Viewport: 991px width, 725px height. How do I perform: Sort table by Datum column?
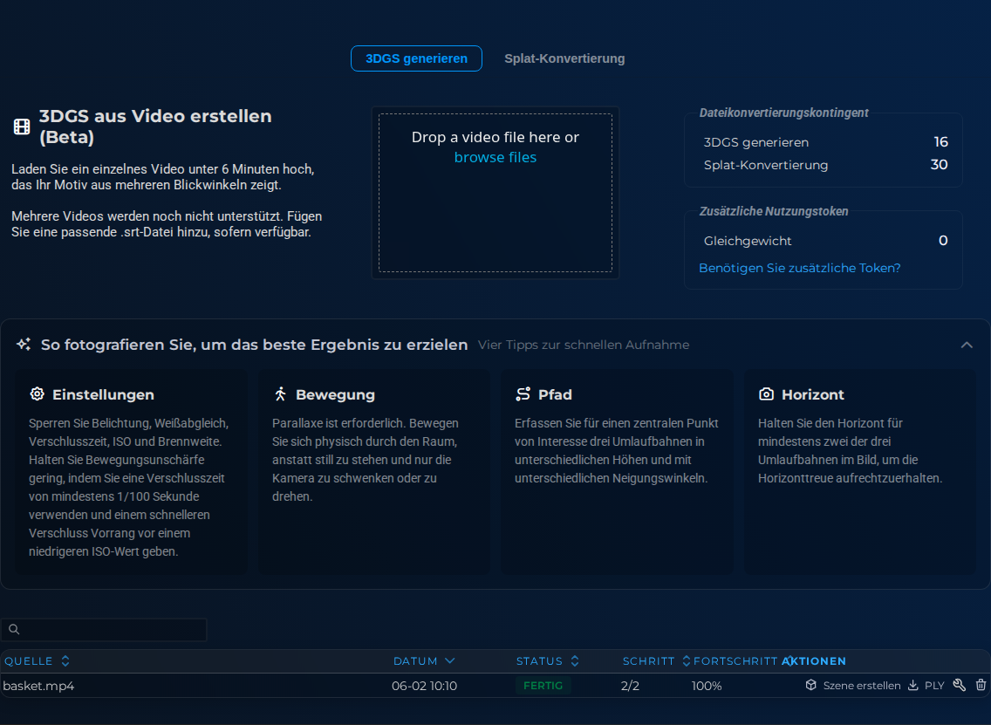point(423,661)
